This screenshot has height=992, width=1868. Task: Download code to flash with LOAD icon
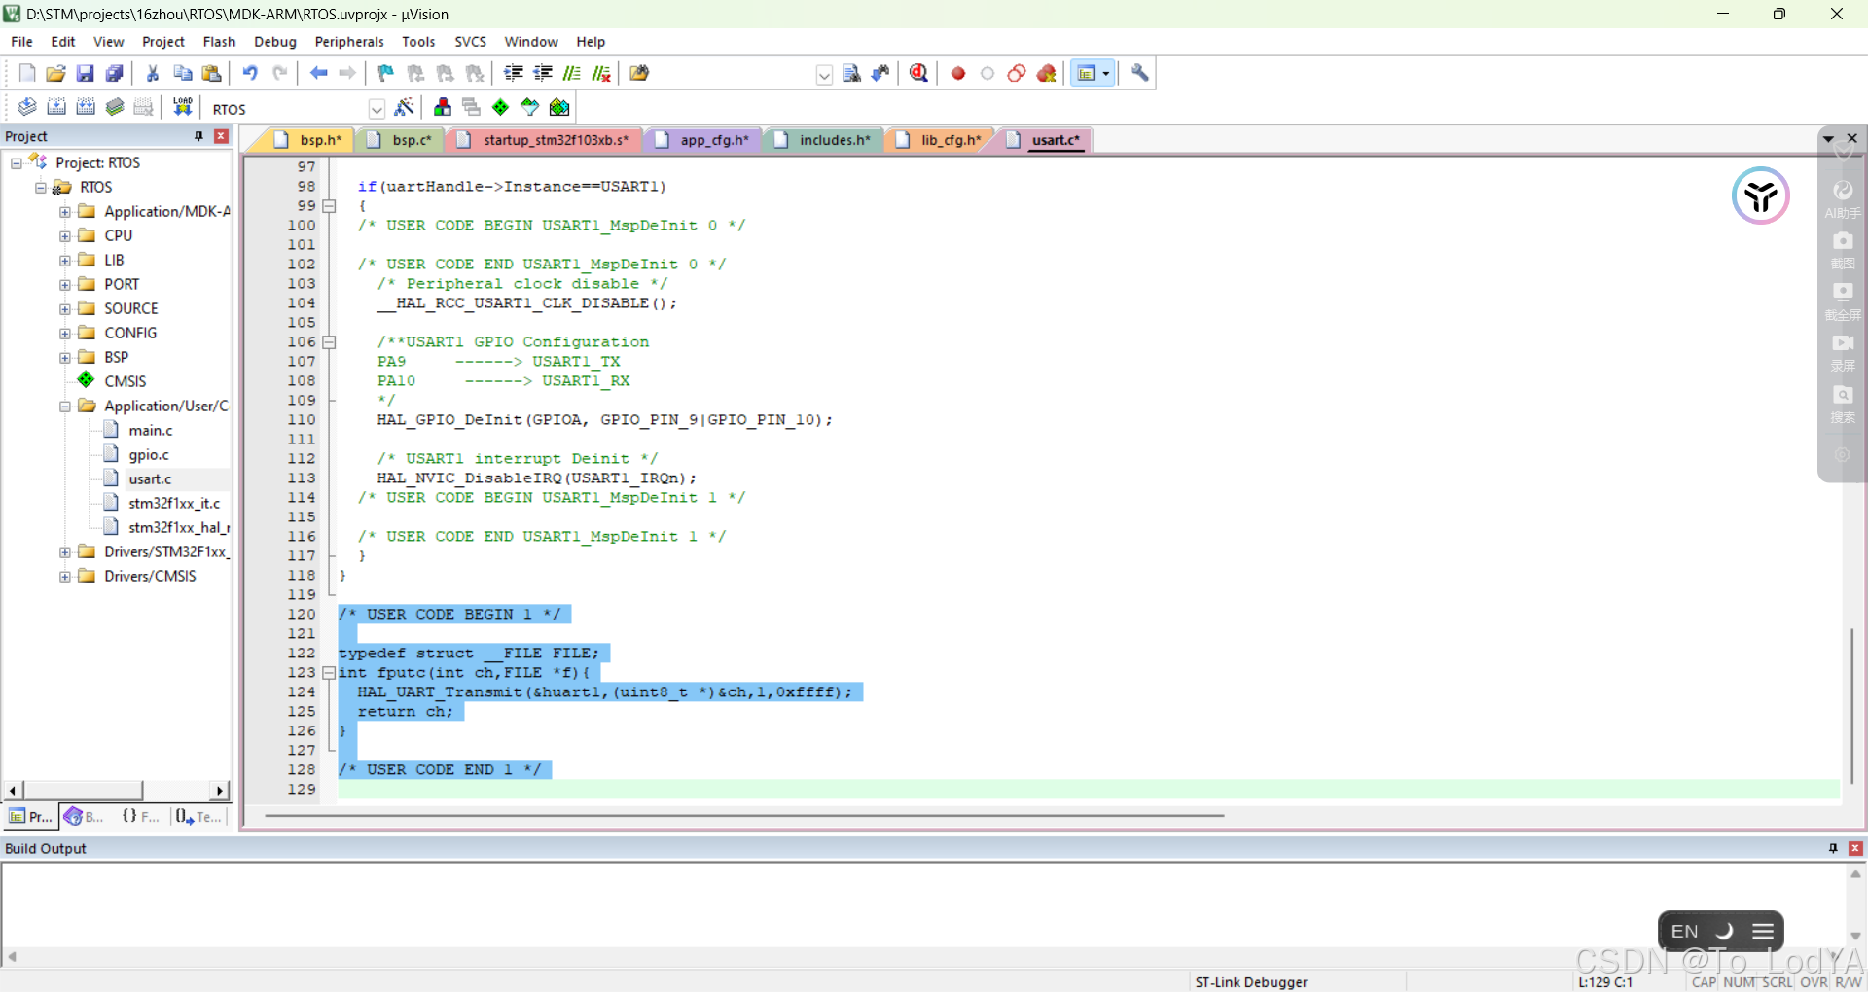182,107
